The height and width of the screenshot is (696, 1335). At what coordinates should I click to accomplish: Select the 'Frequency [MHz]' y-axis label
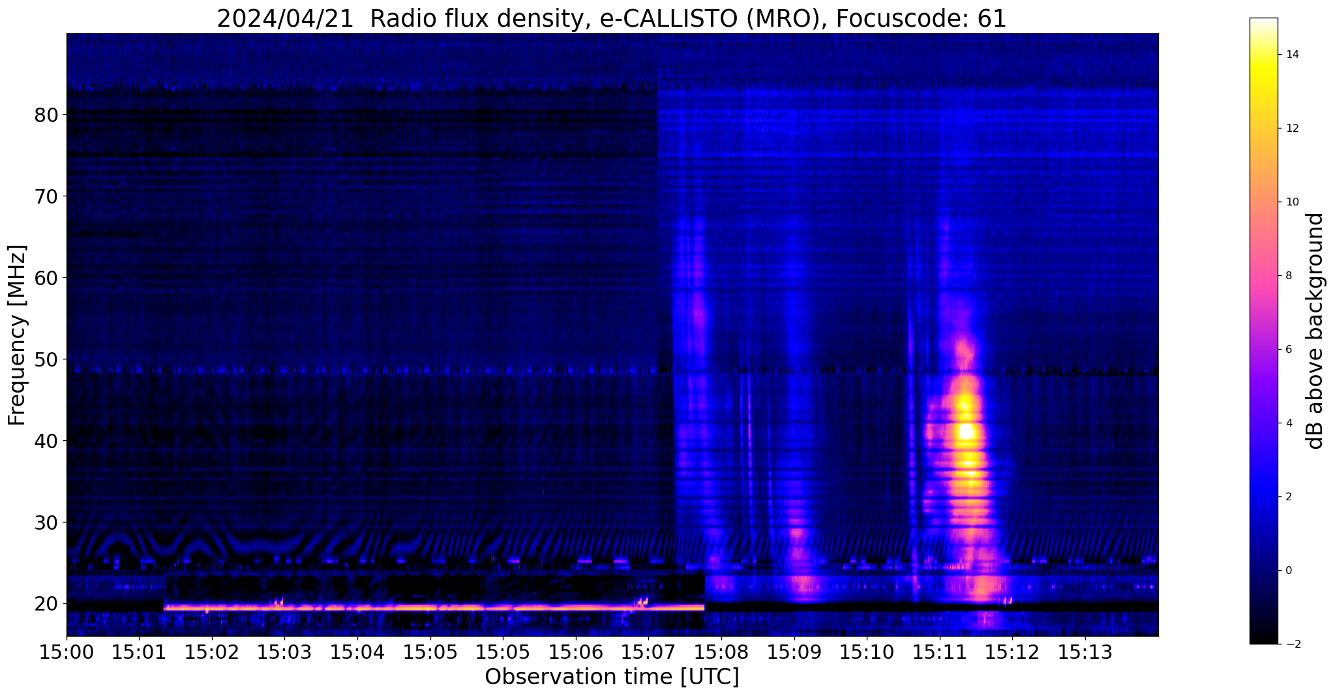[x=18, y=335]
